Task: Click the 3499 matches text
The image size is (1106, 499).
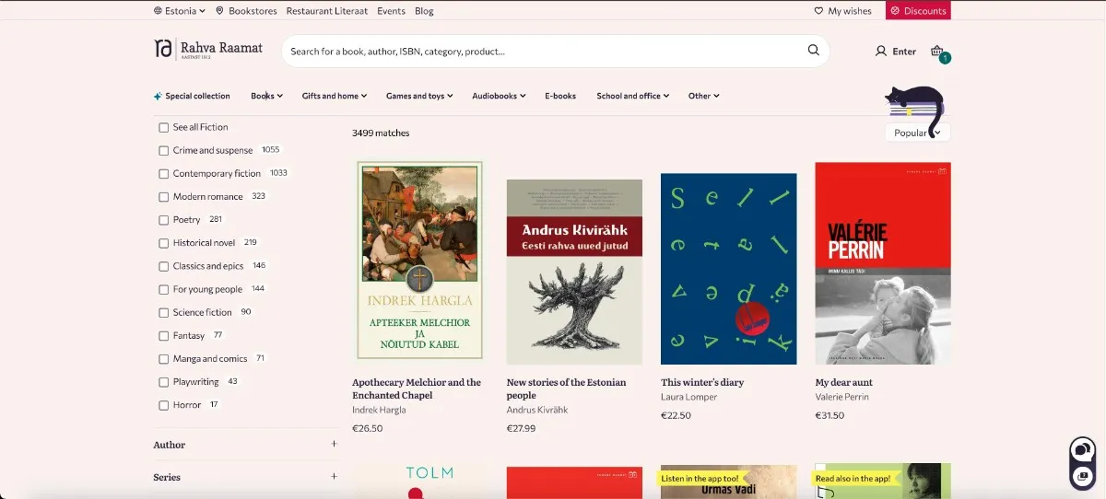Action: click(381, 133)
